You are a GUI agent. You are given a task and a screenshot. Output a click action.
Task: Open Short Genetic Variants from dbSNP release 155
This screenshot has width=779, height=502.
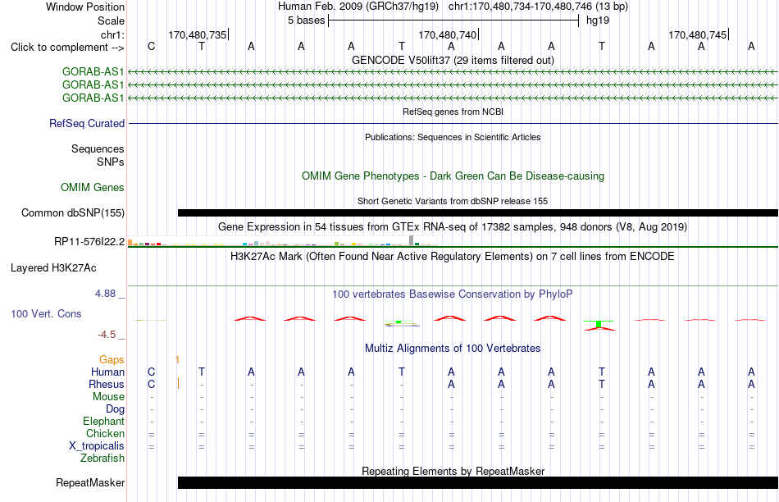point(453,201)
